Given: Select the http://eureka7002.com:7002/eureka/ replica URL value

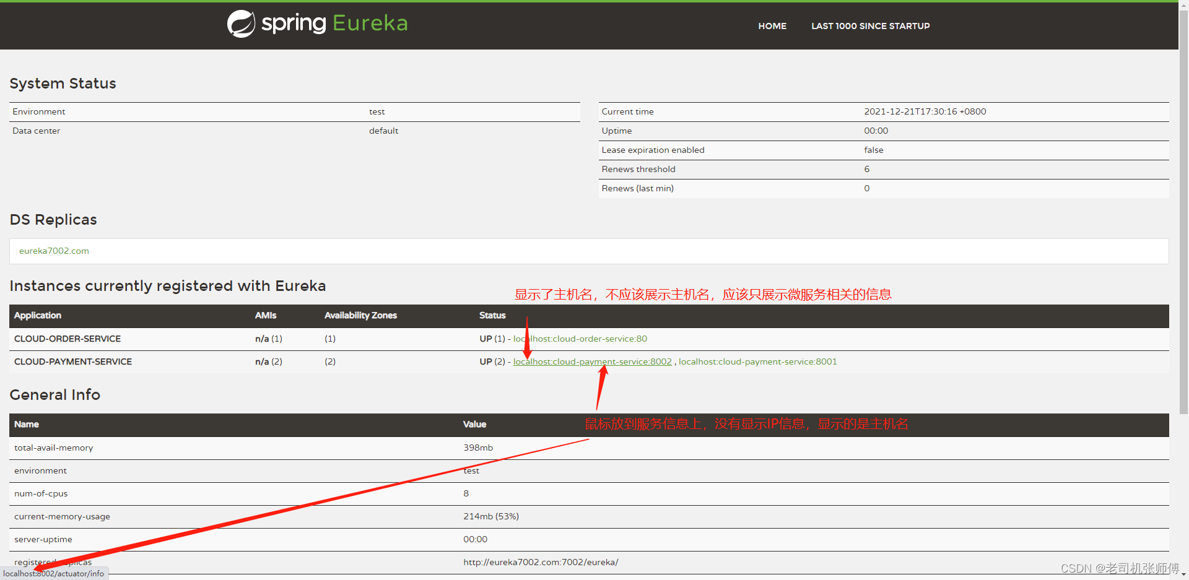Looking at the screenshot, I should [541, 562].
